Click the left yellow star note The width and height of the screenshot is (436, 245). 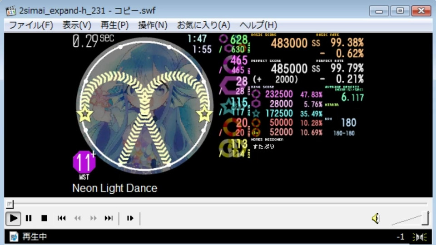pyautogui.click(x=85, y=114)
